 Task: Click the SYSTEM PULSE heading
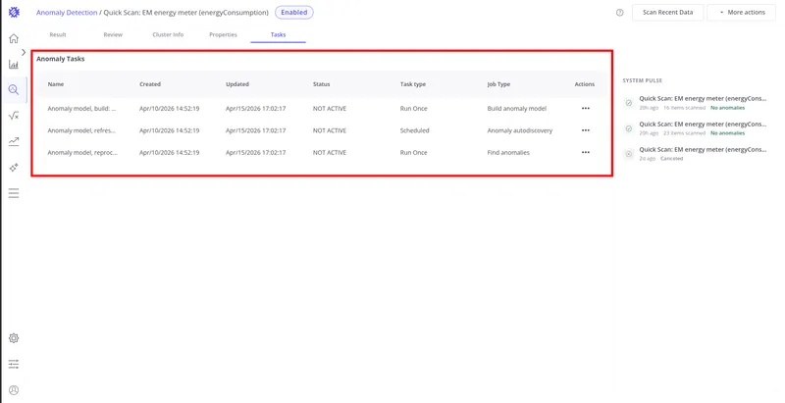pyautogui.click(x=643, y=80)
